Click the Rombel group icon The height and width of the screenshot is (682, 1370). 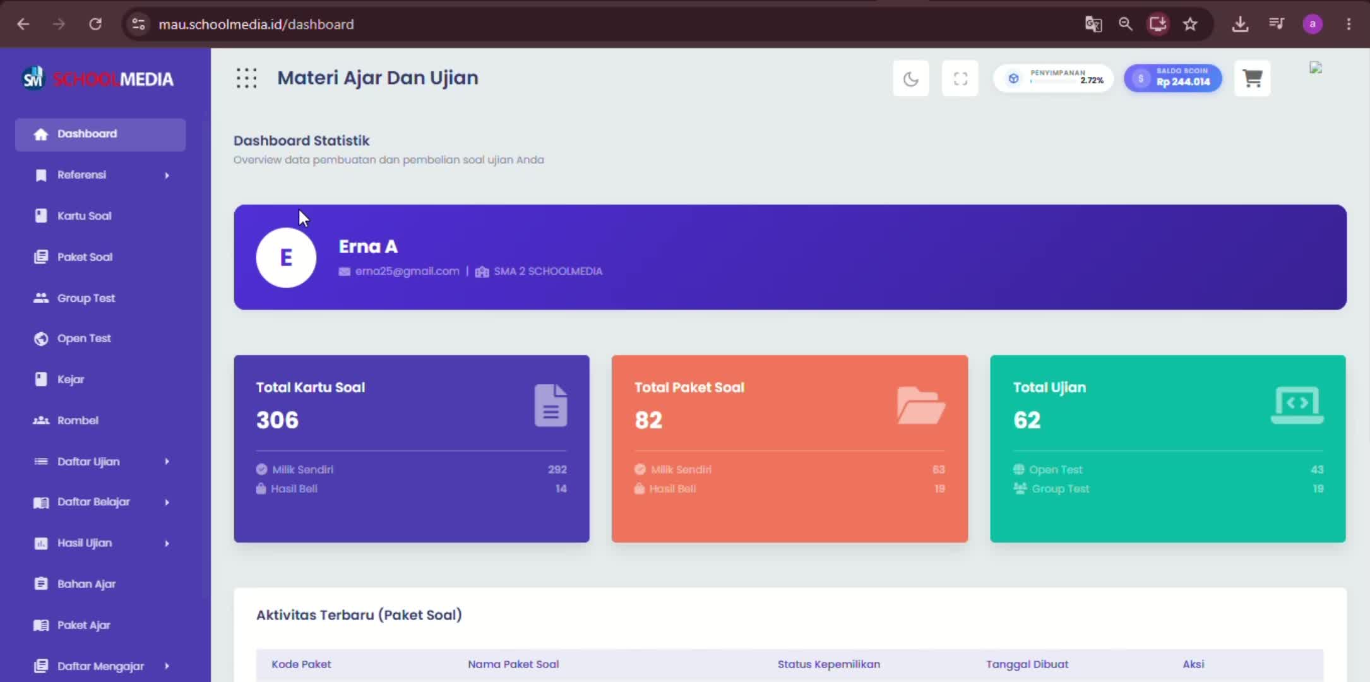coord(41,421)
